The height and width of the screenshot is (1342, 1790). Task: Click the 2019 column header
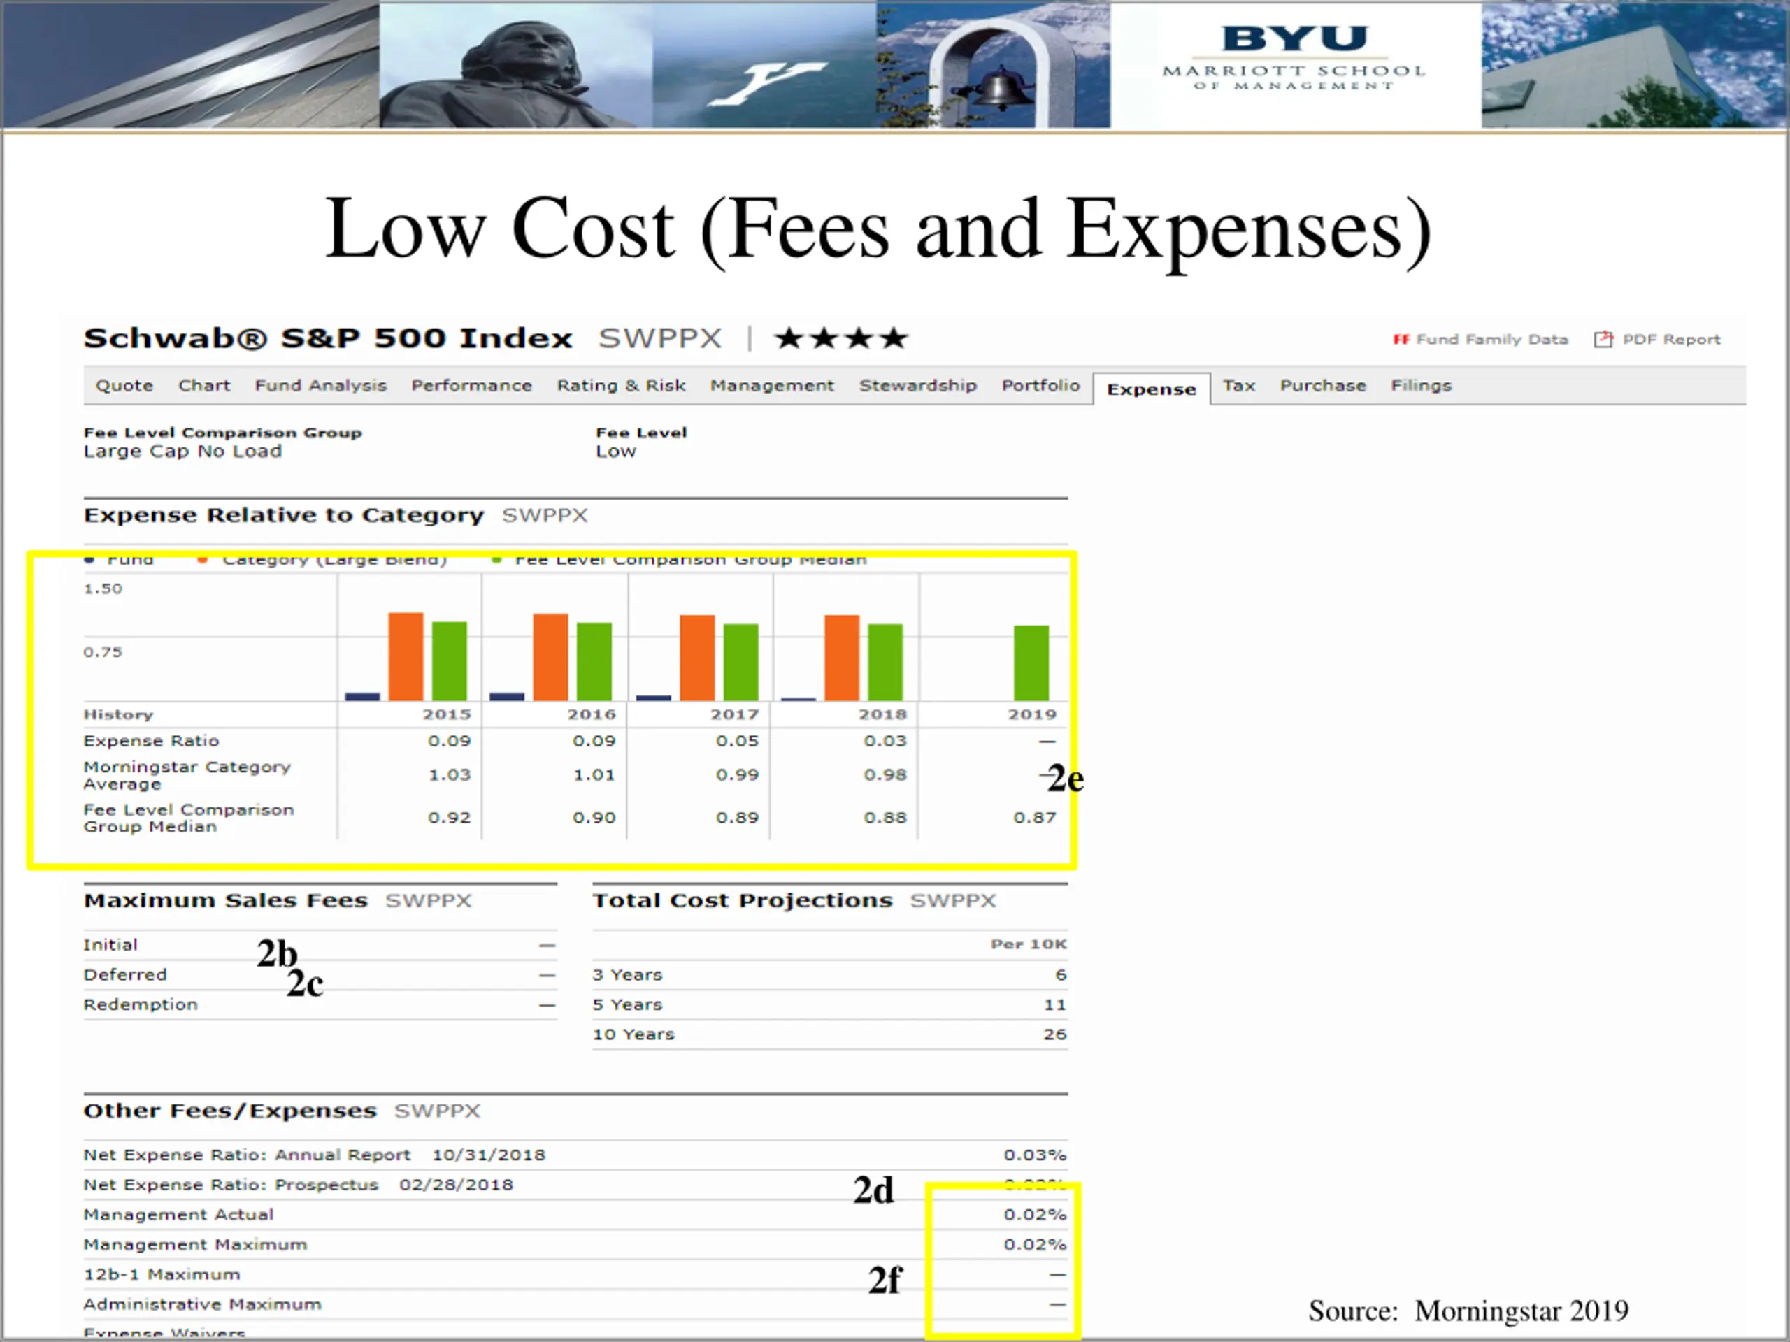(x=1032, y=714)
